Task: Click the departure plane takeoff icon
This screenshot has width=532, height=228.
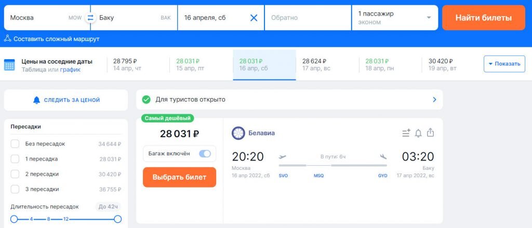Action: click(x=282, y=157)
